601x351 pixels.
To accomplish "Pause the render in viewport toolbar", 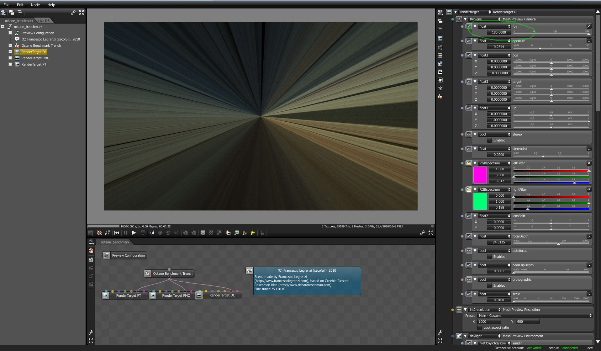I will pyautogui.click(x=126, y=233).
